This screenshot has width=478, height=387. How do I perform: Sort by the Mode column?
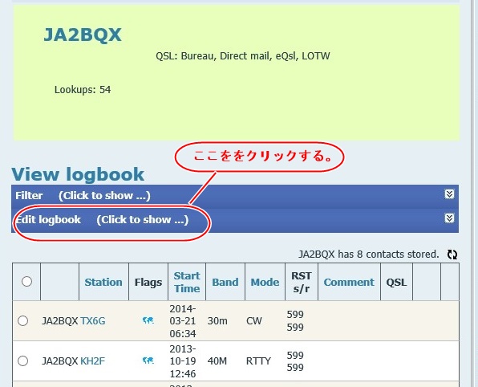pos(265,283)
